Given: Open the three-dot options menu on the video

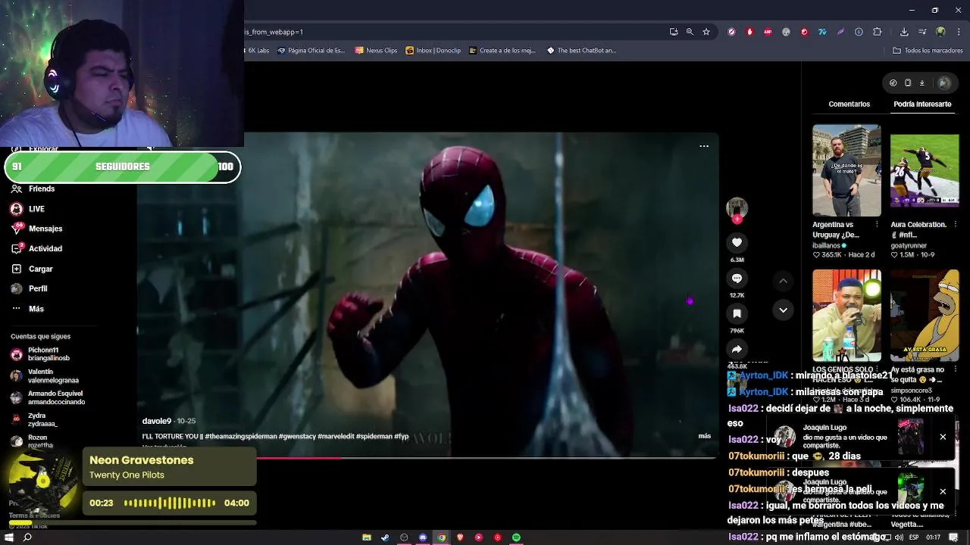Looking at the screenshot, I should [704, 146].
